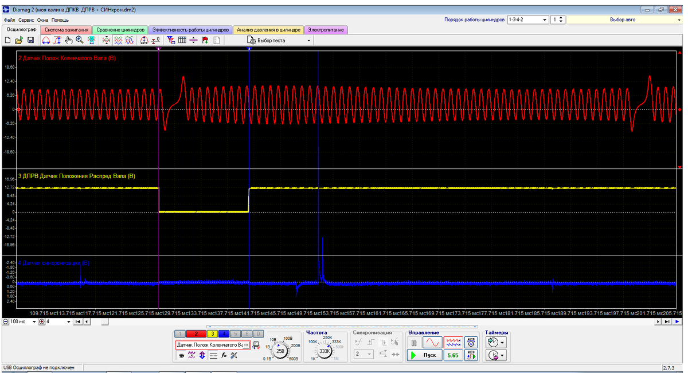Switch to Анализ давления в цилиндре tab

point(269,30)
